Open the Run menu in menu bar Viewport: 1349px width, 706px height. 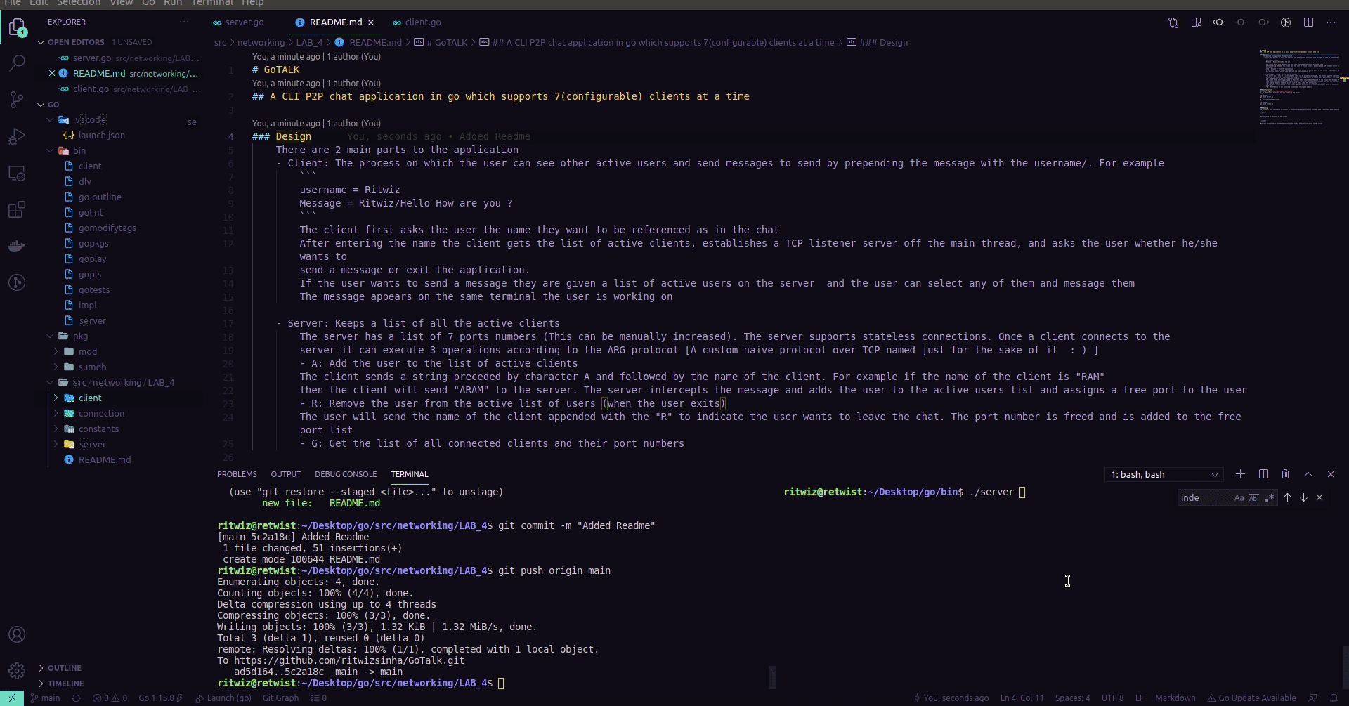pyautogui.click(x=173, y=3)
